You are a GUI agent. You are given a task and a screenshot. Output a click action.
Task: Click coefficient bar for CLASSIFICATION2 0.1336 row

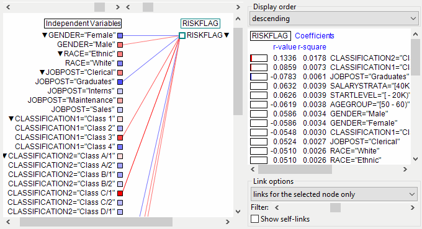259,58
